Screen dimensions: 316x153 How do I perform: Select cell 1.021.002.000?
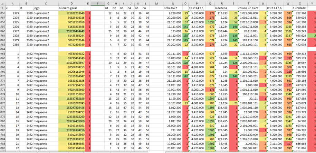point(249,13)
